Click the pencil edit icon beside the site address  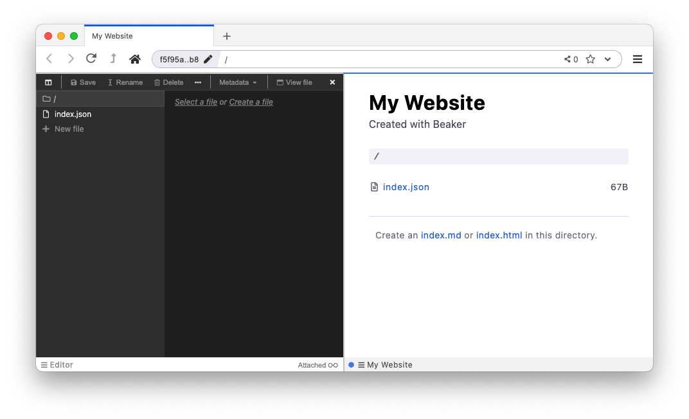pos(207,58)
